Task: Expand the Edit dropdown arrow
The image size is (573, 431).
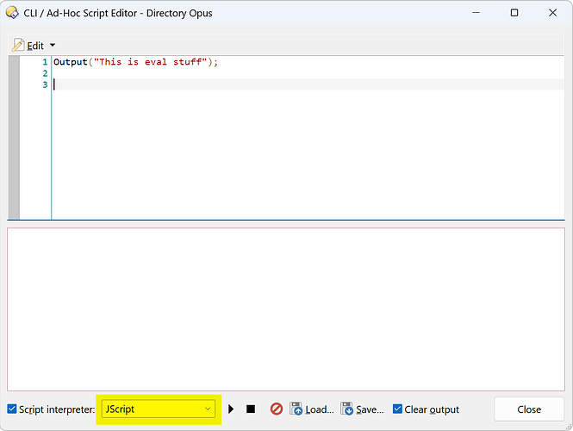Action: point(53,46)
